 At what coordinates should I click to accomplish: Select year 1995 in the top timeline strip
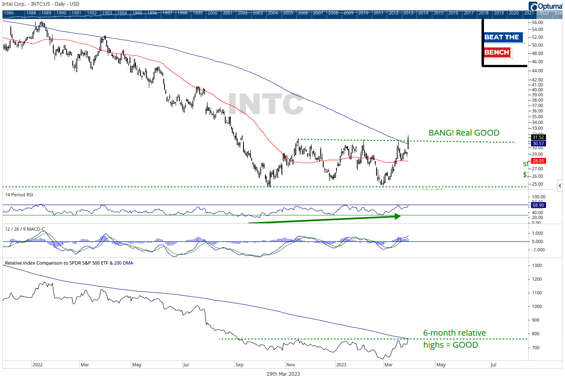click(x=137, y=13)
